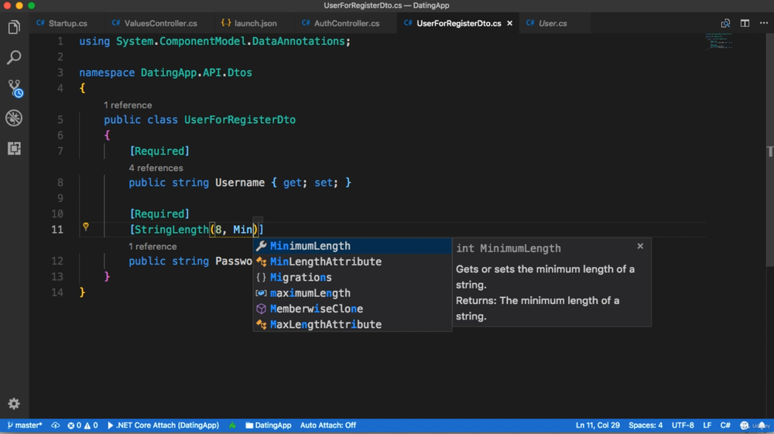The width and height of the screenshot is (774, 434).
Task: Open changes icon in editor title bar
Action: pos(725,23)
